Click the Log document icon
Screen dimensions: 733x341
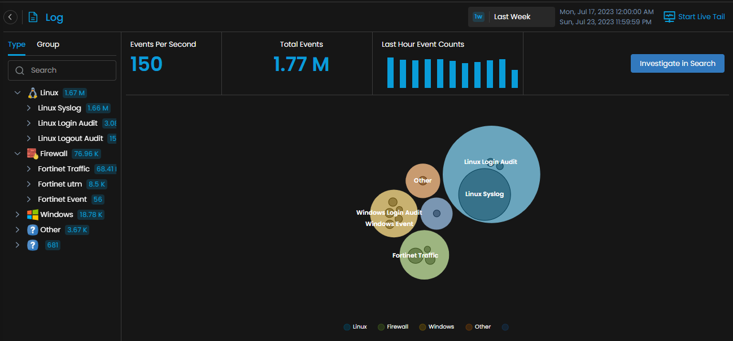[x=33, y=17]
